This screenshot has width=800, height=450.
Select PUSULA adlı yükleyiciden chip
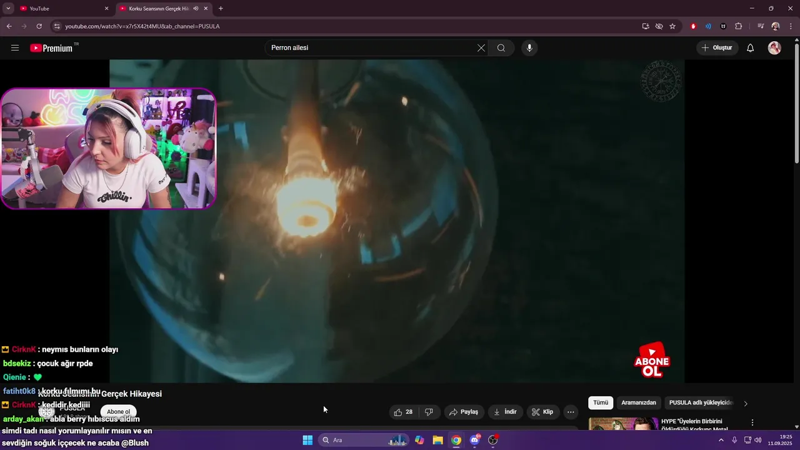tap(700, 403)
